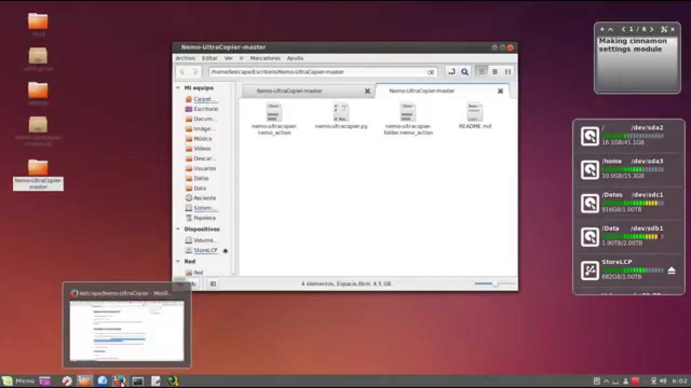Switch to the first Nemo-UltraCopier-master tab
Image resolution: width=691 pixels, height=388 pixels.
[307, 91]
